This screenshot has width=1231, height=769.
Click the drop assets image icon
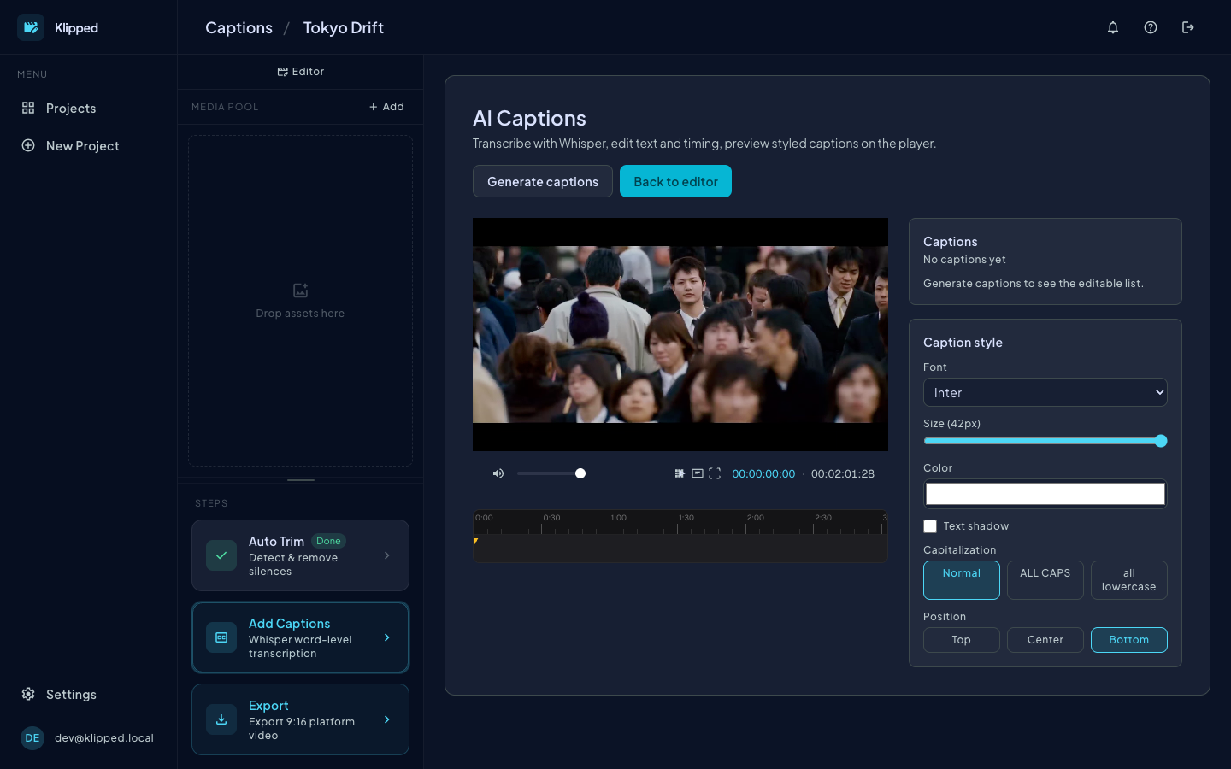click(300, 291)
